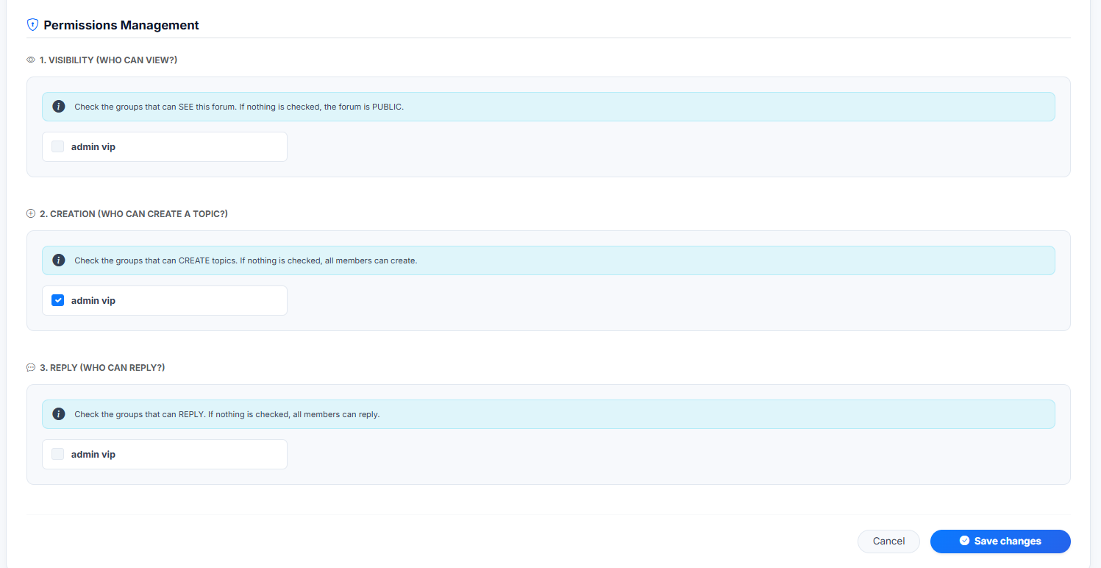Click the info icon in the VISIBILITY banner

tap(59, 106)
